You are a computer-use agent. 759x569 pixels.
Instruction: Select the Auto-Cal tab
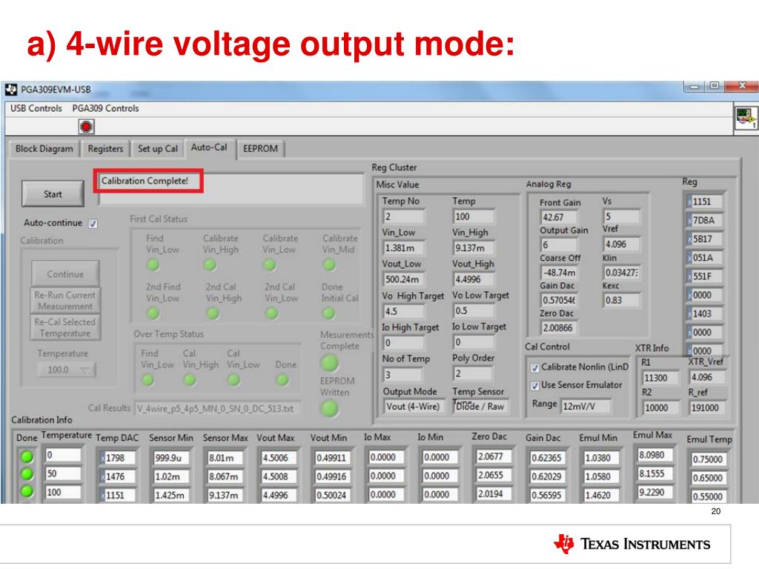tap(209, 147)
